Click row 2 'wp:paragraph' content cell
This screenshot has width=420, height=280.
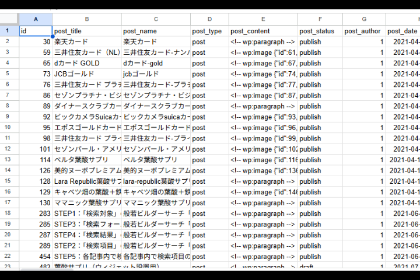click(x=263, y=42)
